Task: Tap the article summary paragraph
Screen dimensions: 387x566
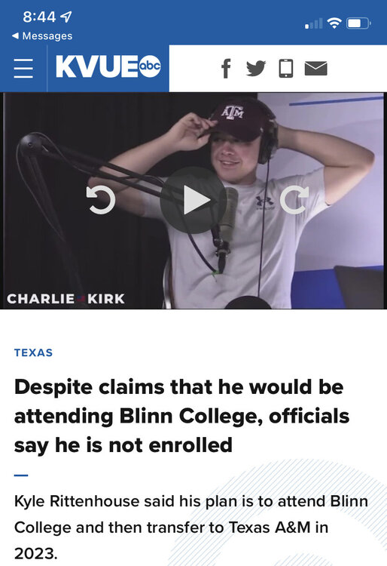Action: pyautogui.click(x=190, y=527)
